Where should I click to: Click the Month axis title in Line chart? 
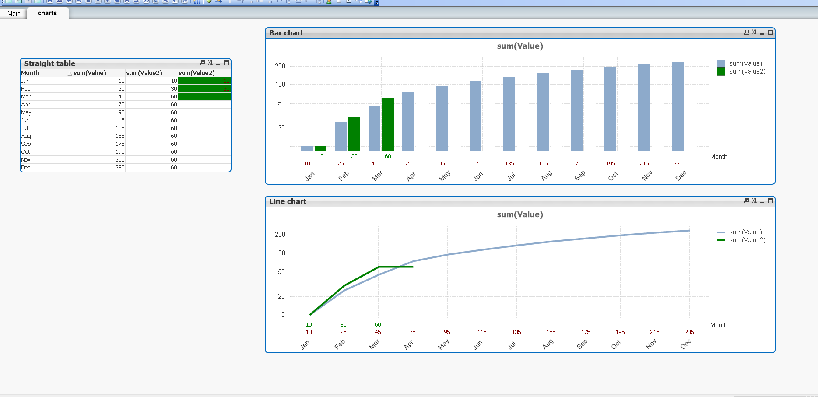(x=719, y=325)
